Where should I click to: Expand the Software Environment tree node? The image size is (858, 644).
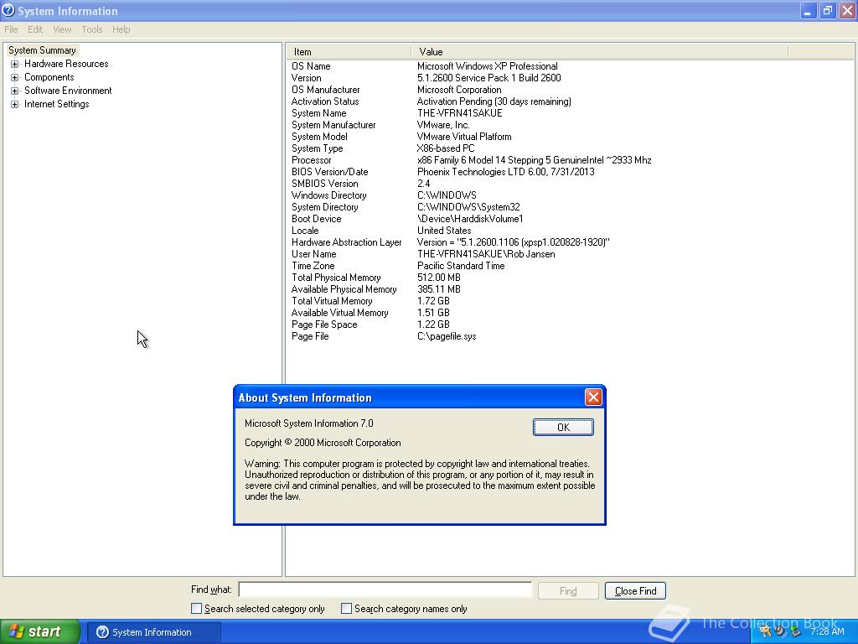click(x=15, y=91)
